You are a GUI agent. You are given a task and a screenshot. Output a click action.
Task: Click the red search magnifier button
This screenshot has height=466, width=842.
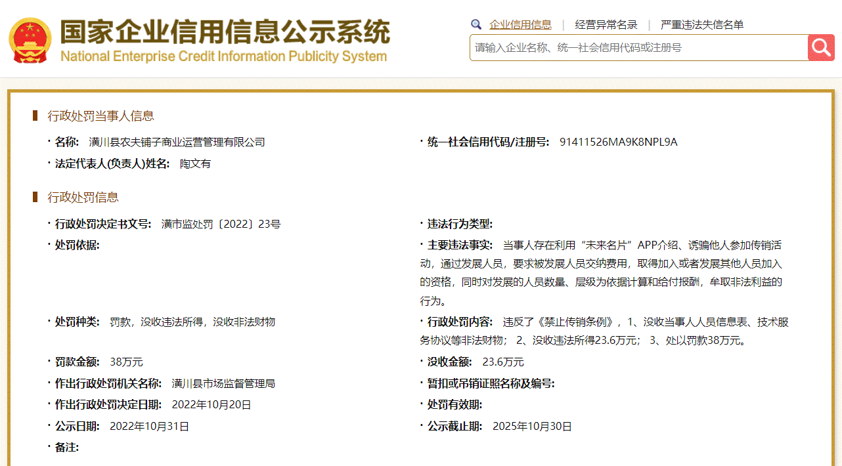click(x=821, y=47)
